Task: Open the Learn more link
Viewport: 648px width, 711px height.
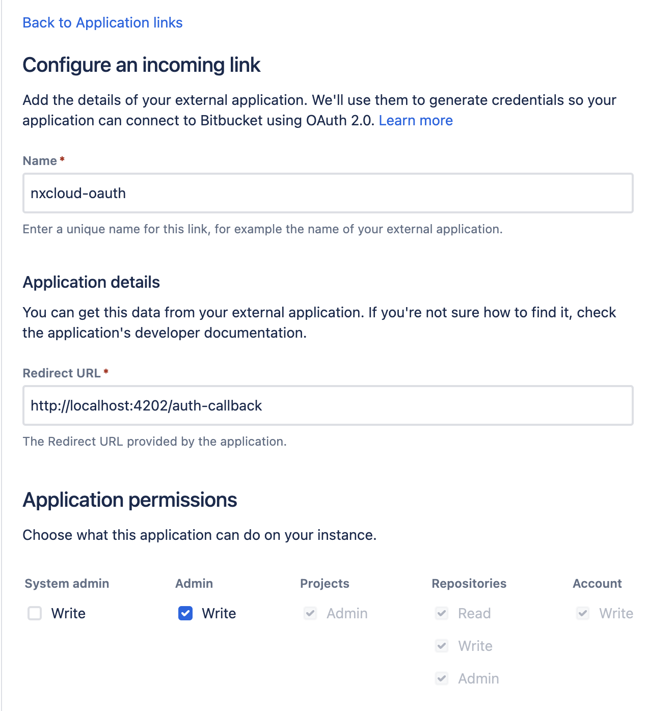Action: [415, 121]
